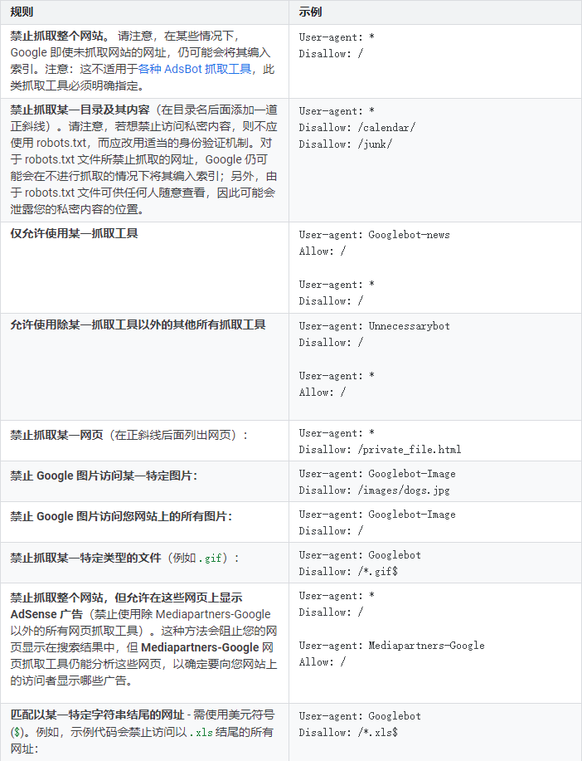Click the bold text 禁止抓取某一网页
Screen dimensions: 582x761
[56, 435]
